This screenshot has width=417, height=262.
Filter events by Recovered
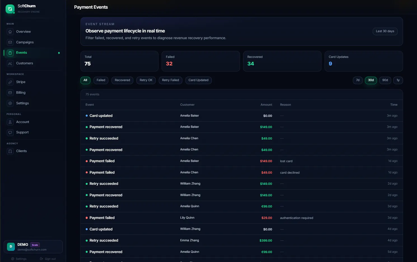coord(122,80)
